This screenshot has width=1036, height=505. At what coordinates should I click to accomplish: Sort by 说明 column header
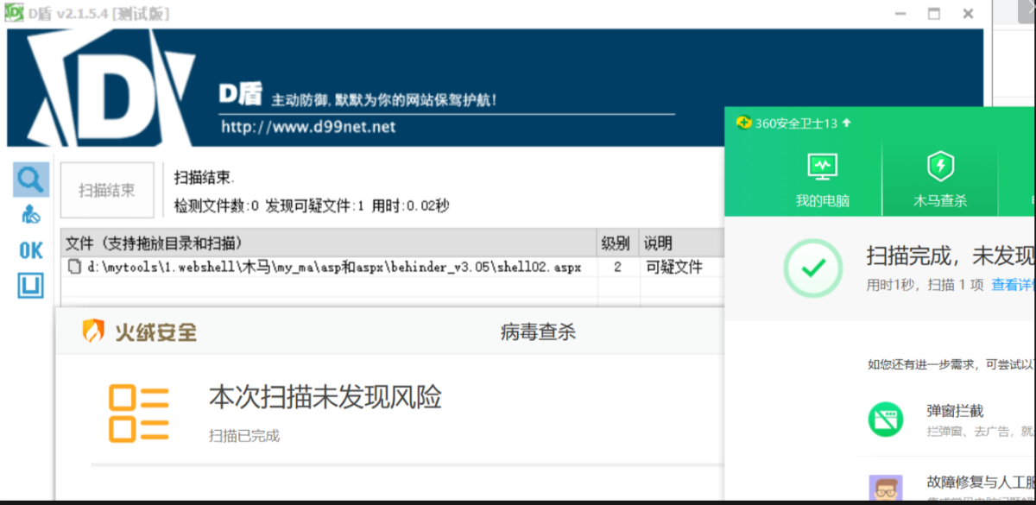(x=682, y=243)
